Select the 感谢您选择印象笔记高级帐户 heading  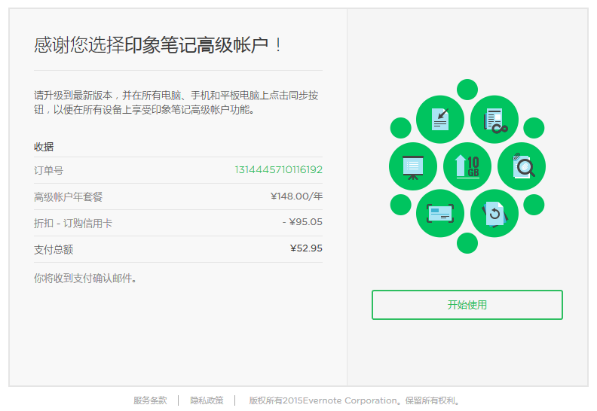pyautogui.click(x=158, y=45)
